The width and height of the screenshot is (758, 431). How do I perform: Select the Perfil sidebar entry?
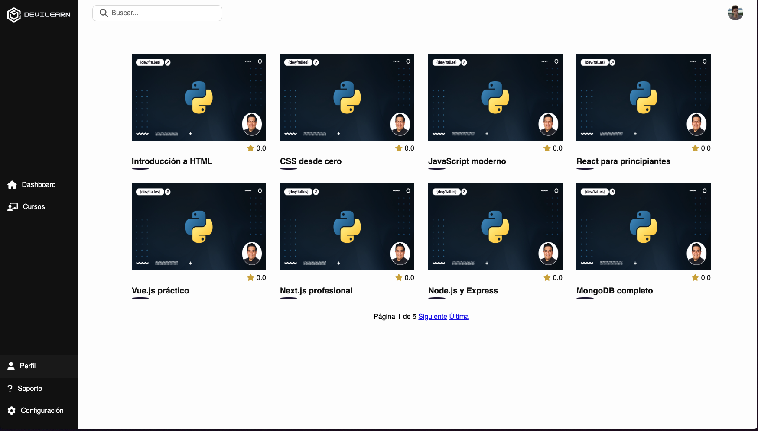[28, 366]
